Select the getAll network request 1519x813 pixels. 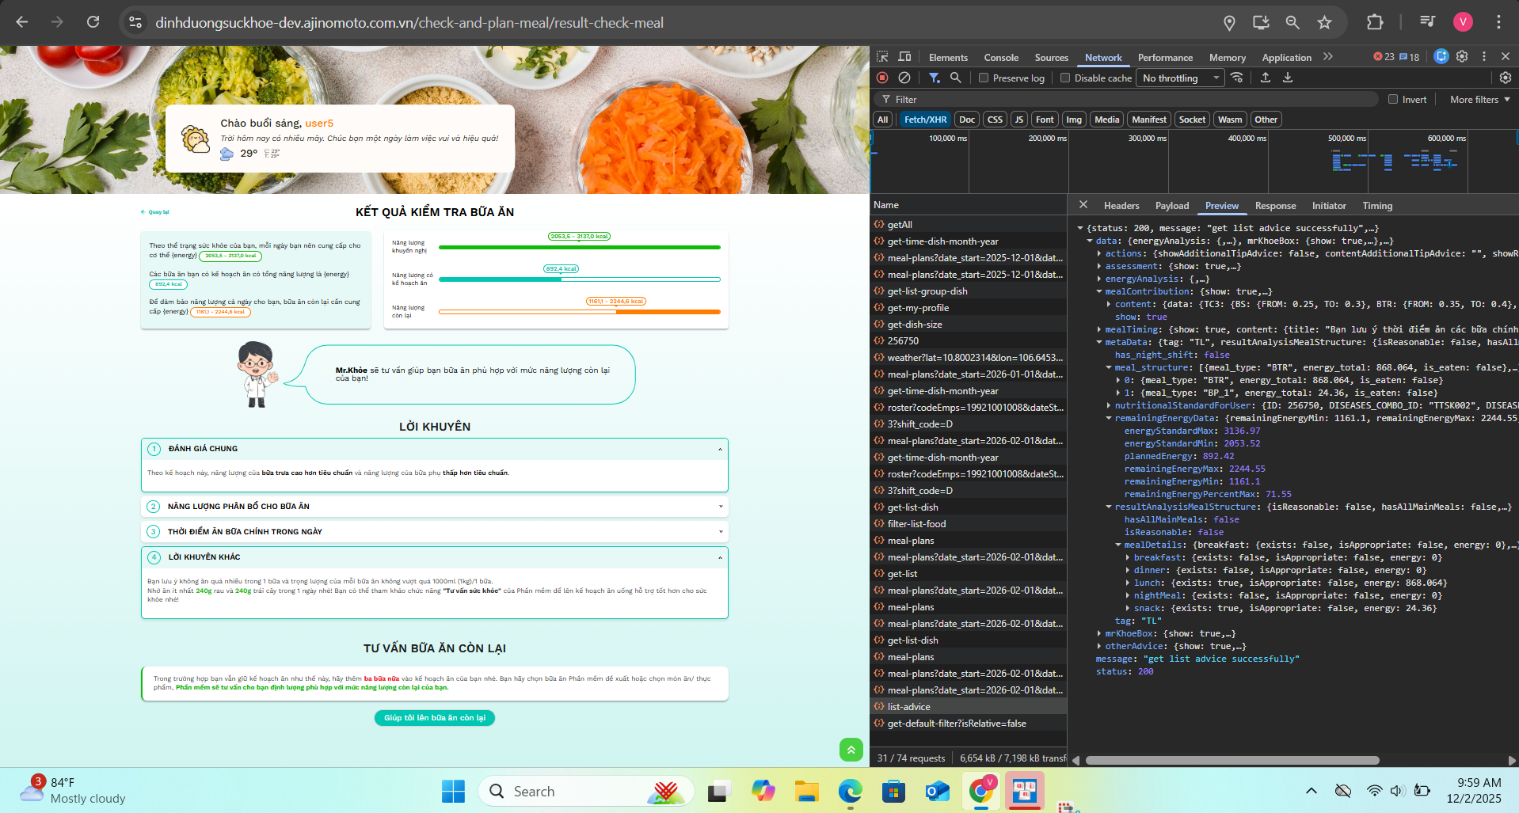pos(968,225)
